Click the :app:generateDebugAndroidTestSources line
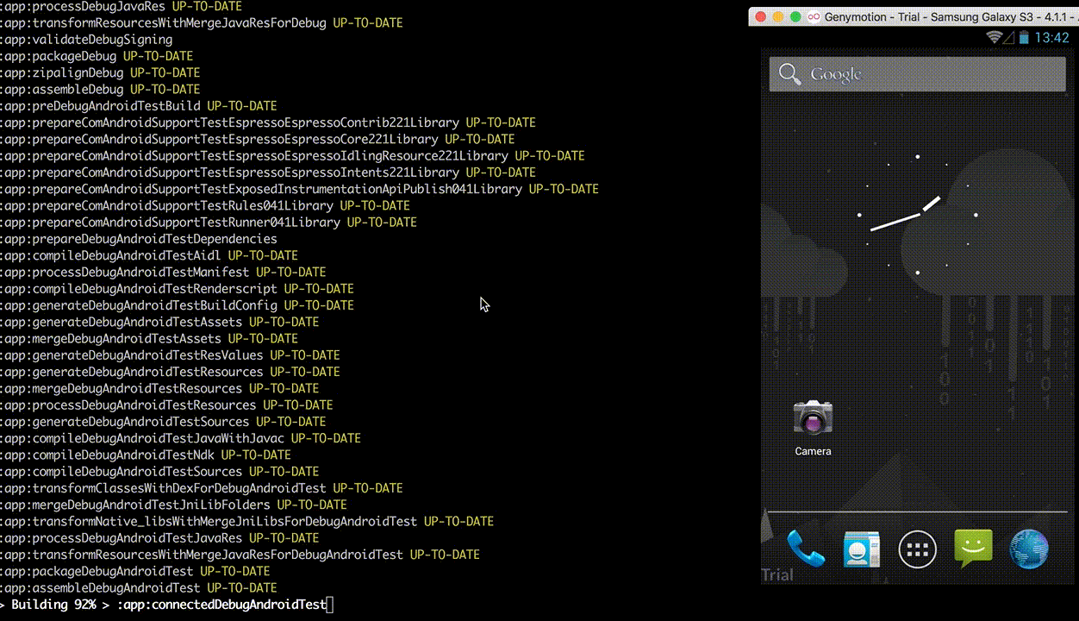Screen dimensions: 1079x621 pos(163,422)
